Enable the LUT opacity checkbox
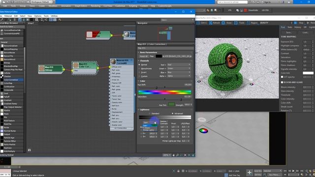Screen dimensions: 315x177 [x=282, y=77]
